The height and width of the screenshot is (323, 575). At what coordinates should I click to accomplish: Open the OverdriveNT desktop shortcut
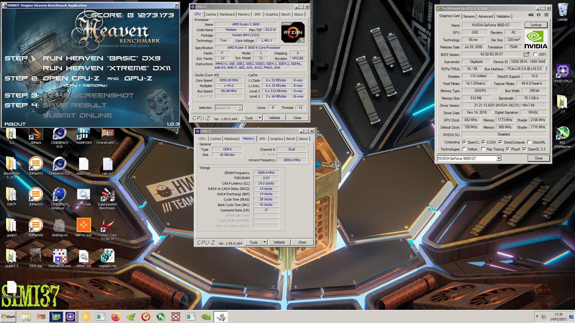[108, 136]
